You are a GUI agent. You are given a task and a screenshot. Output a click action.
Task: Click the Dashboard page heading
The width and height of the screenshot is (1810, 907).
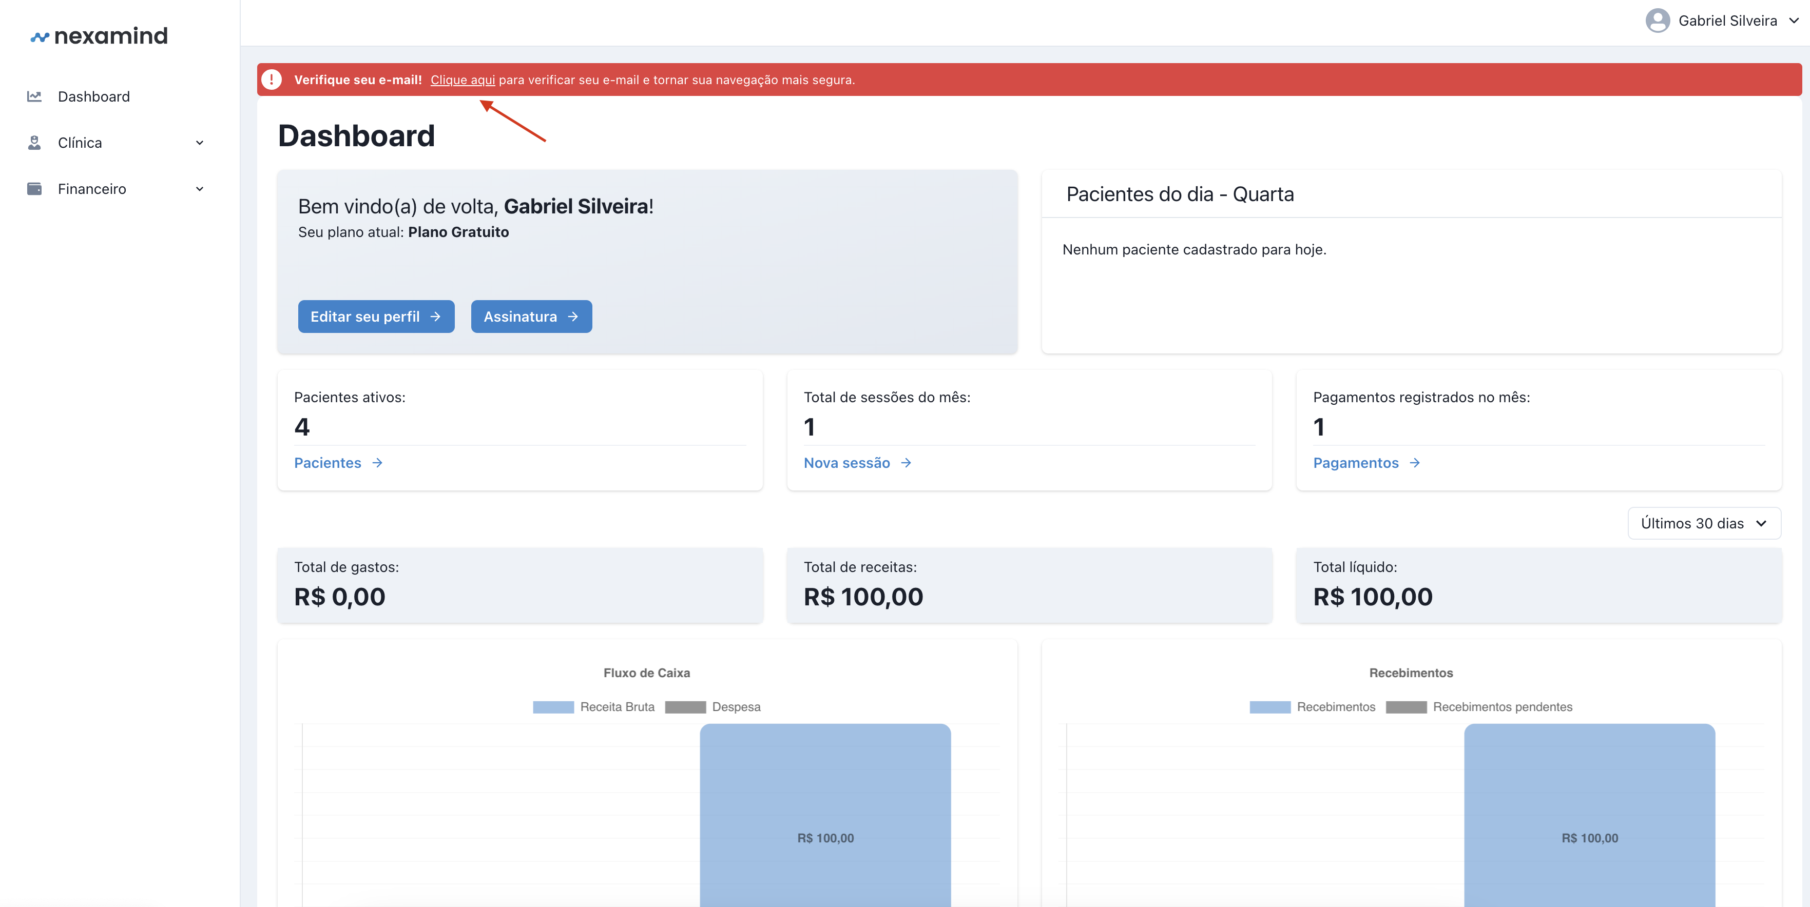356,135
